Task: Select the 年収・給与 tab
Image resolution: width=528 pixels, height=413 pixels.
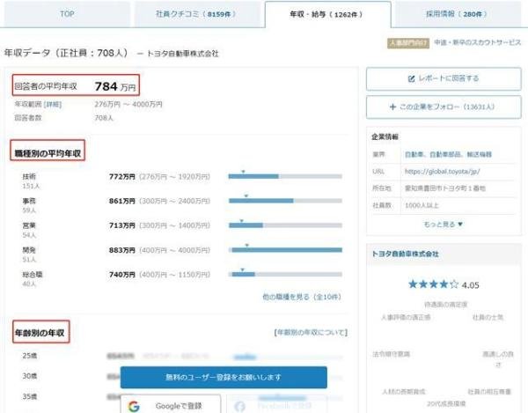Action: point(327,14)
